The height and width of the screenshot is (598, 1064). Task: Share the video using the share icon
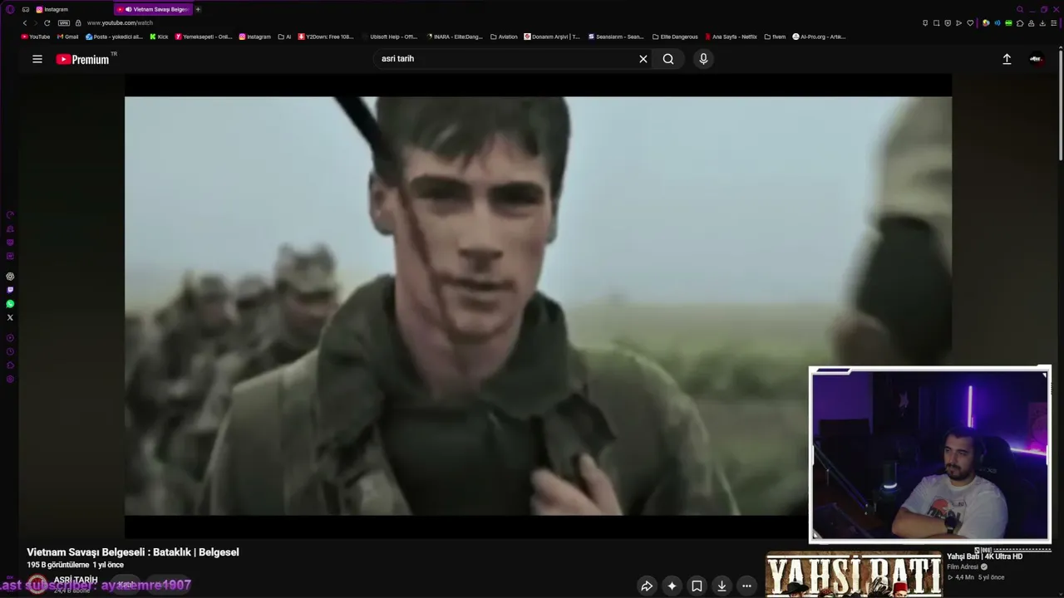coord(647,586)
